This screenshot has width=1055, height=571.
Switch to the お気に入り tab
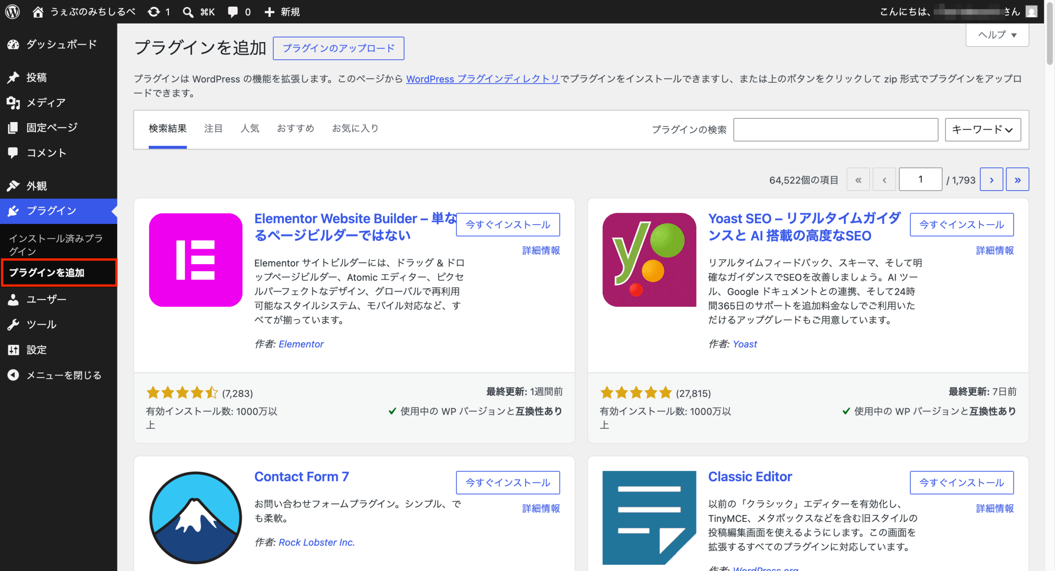pos(355,129)
